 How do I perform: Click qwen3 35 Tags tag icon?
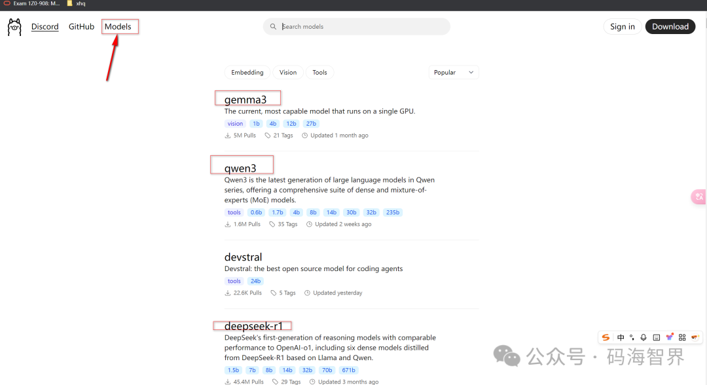(272, 225)
